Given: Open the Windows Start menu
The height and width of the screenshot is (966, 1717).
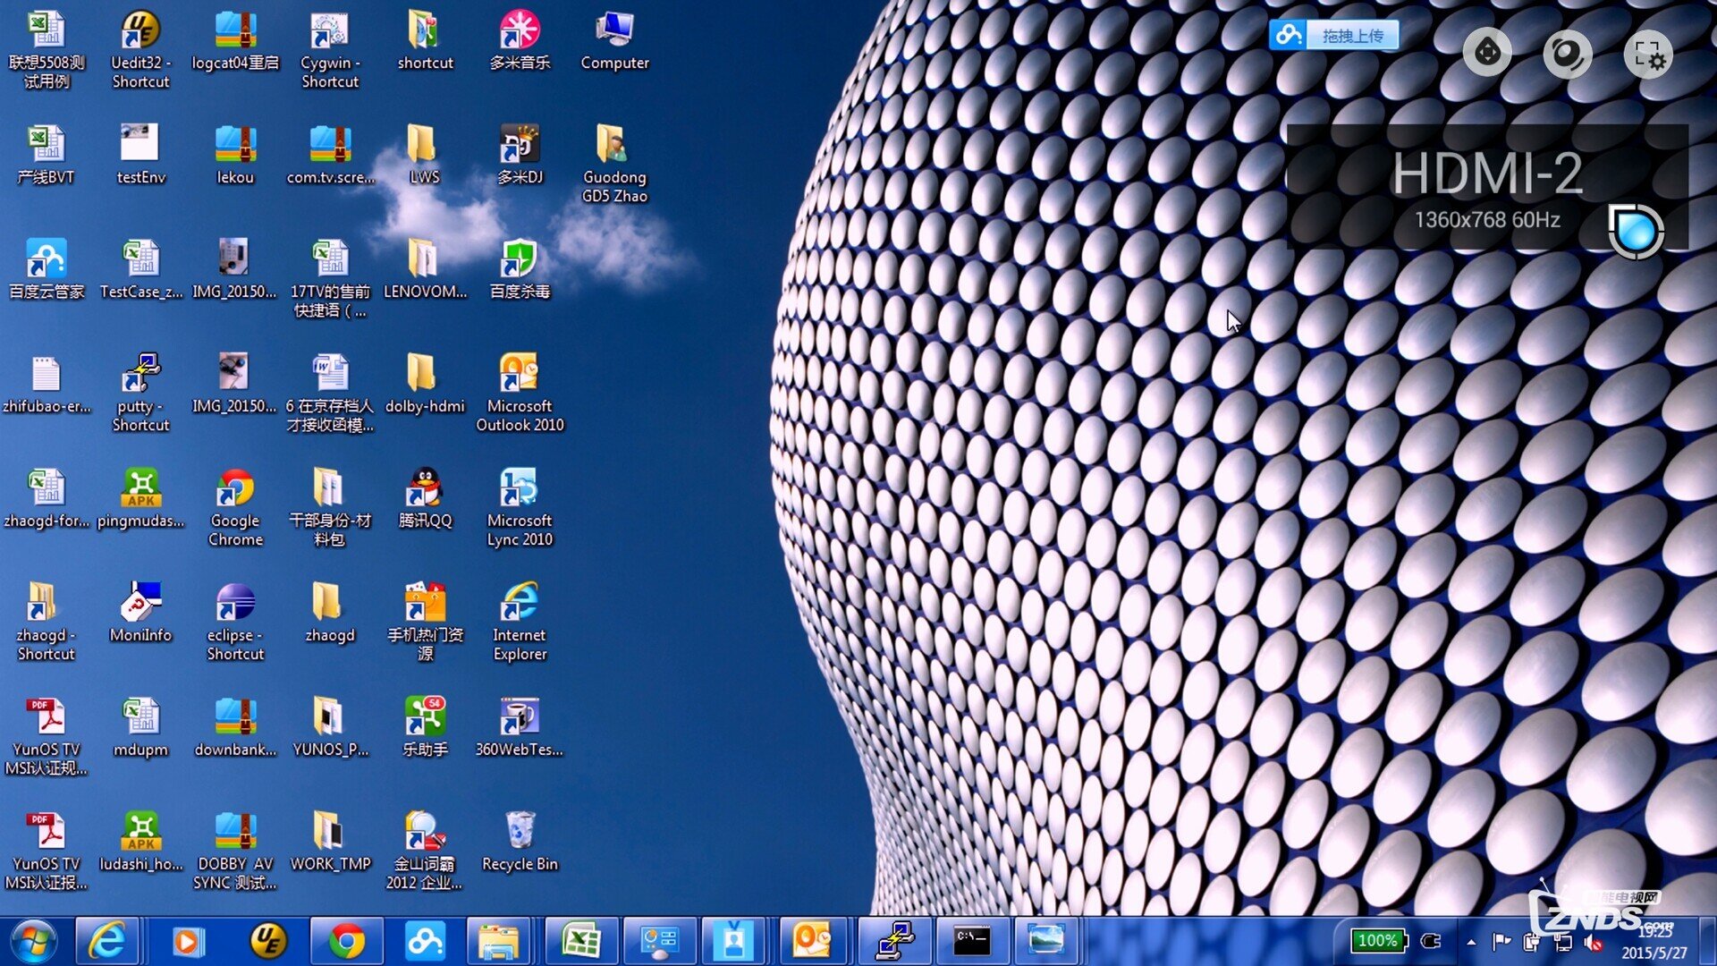Looking at the screenshot, I should [x=34, y=942].
